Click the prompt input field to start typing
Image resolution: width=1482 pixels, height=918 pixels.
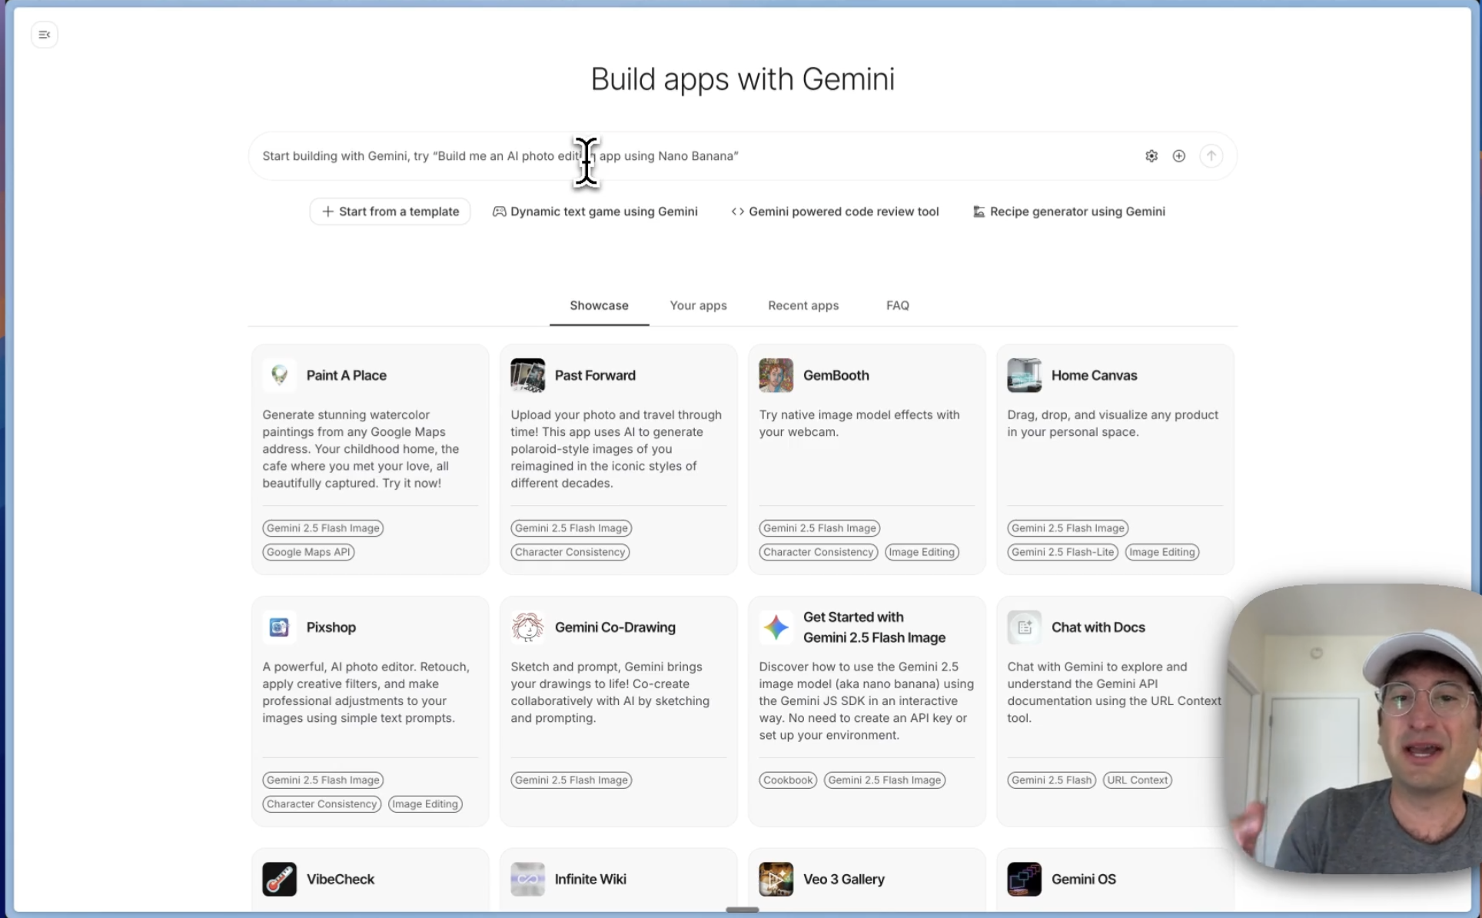pyautogui.click(x=692, y=155)
